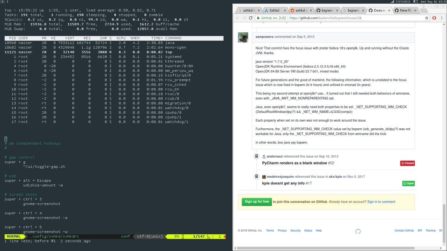Viewport: 447px width, 251px height.
Task: Click the Privacy footer link
Action: tap(282, 231)
